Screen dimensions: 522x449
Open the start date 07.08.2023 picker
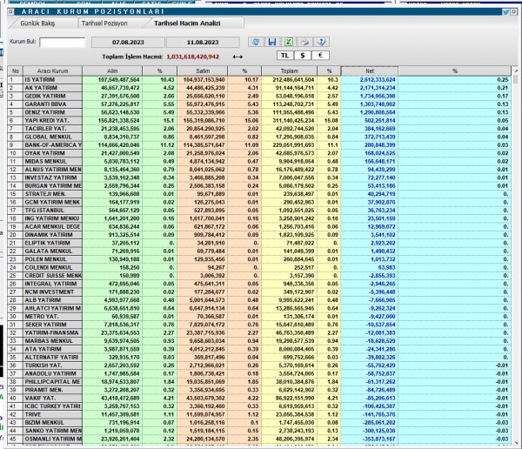click(x=128, y=43)
